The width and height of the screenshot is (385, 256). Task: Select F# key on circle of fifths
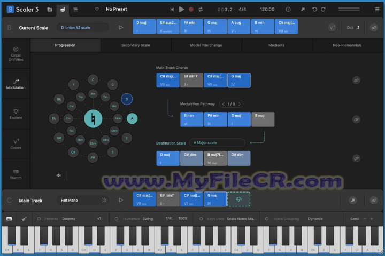(x=93, y=157)
